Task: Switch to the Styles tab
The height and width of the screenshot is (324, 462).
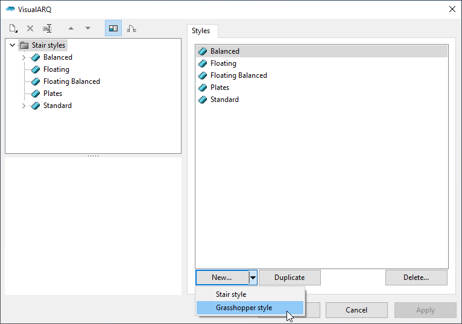Action: click(201, 31)
